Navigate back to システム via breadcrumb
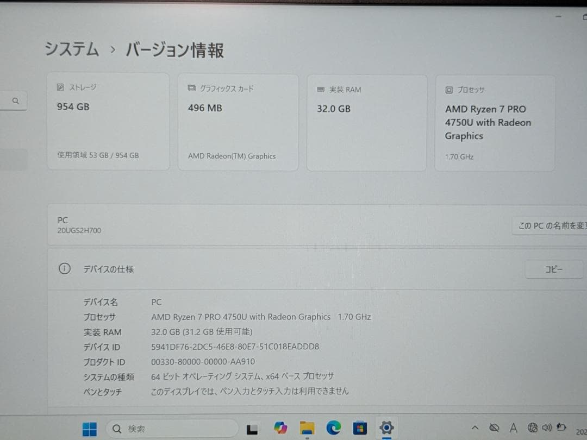Viewport: 587px width, 440px height. click(71, 49)
